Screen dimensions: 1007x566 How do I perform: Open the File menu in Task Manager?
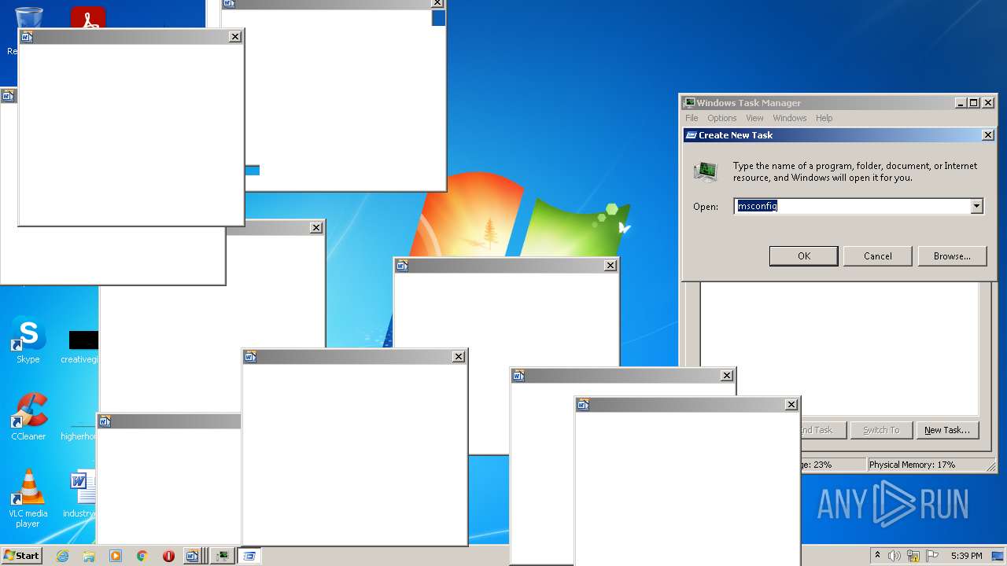[x=692, y=118]
